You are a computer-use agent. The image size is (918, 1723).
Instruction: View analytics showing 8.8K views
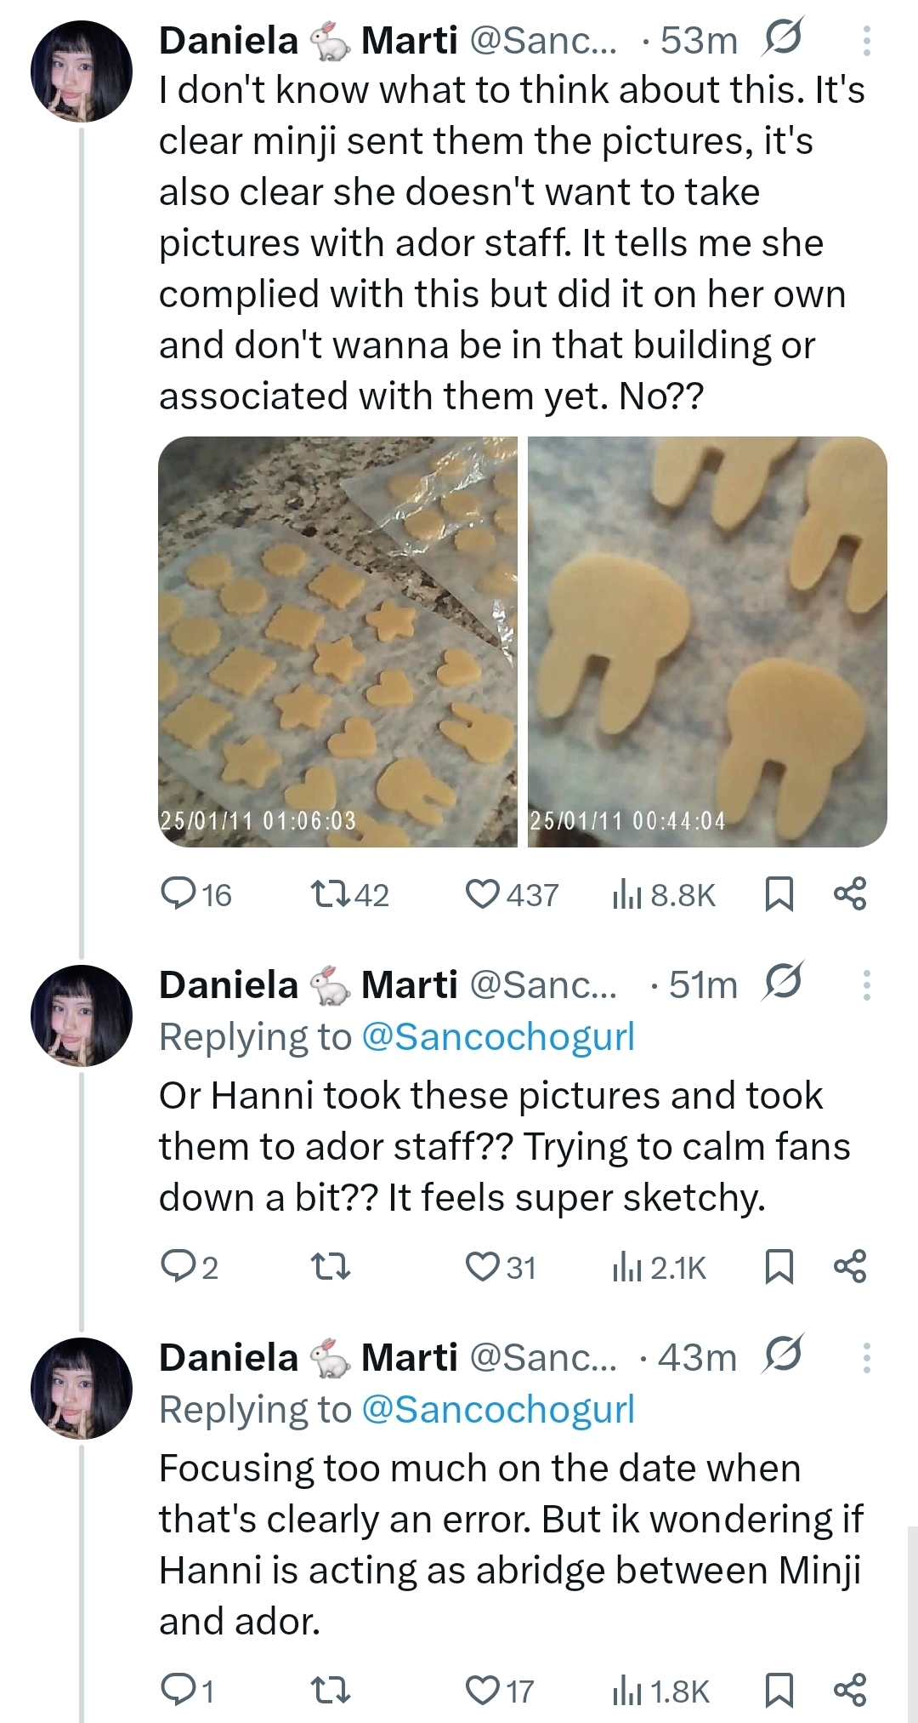coord(664,894)
